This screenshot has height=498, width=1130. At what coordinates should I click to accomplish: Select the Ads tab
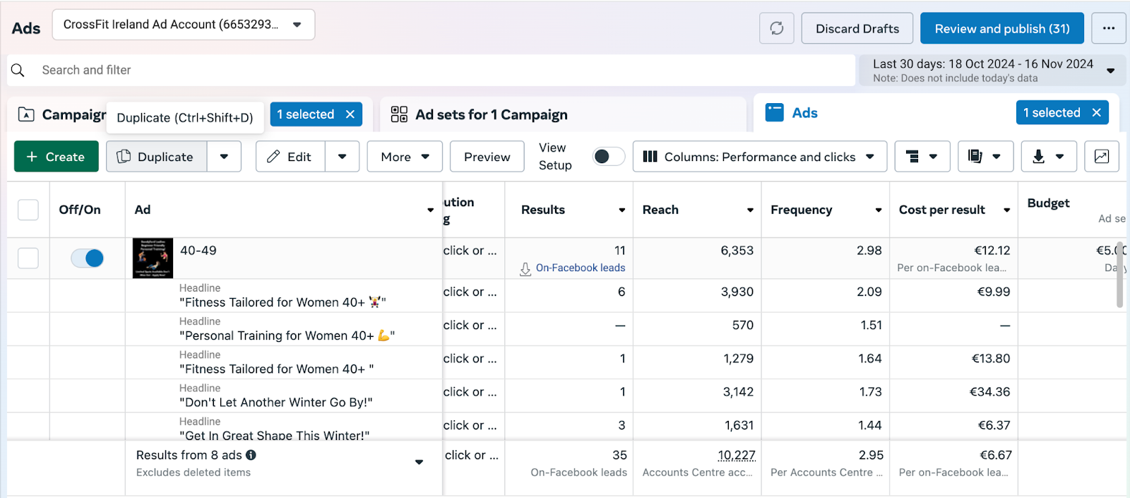point(804,113)
